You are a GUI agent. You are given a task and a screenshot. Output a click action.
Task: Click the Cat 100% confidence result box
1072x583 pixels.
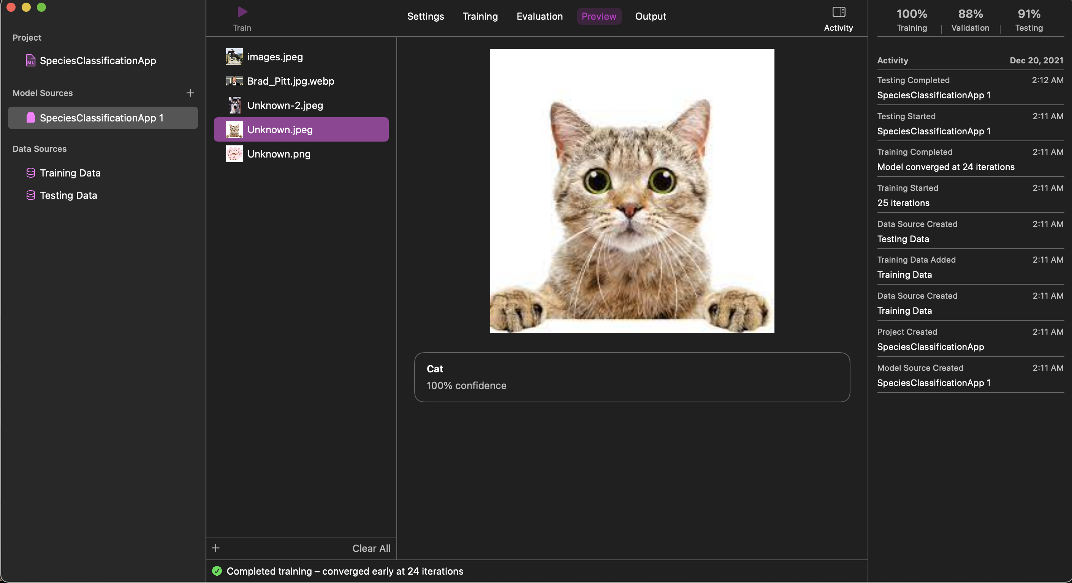tap(632, 377)
